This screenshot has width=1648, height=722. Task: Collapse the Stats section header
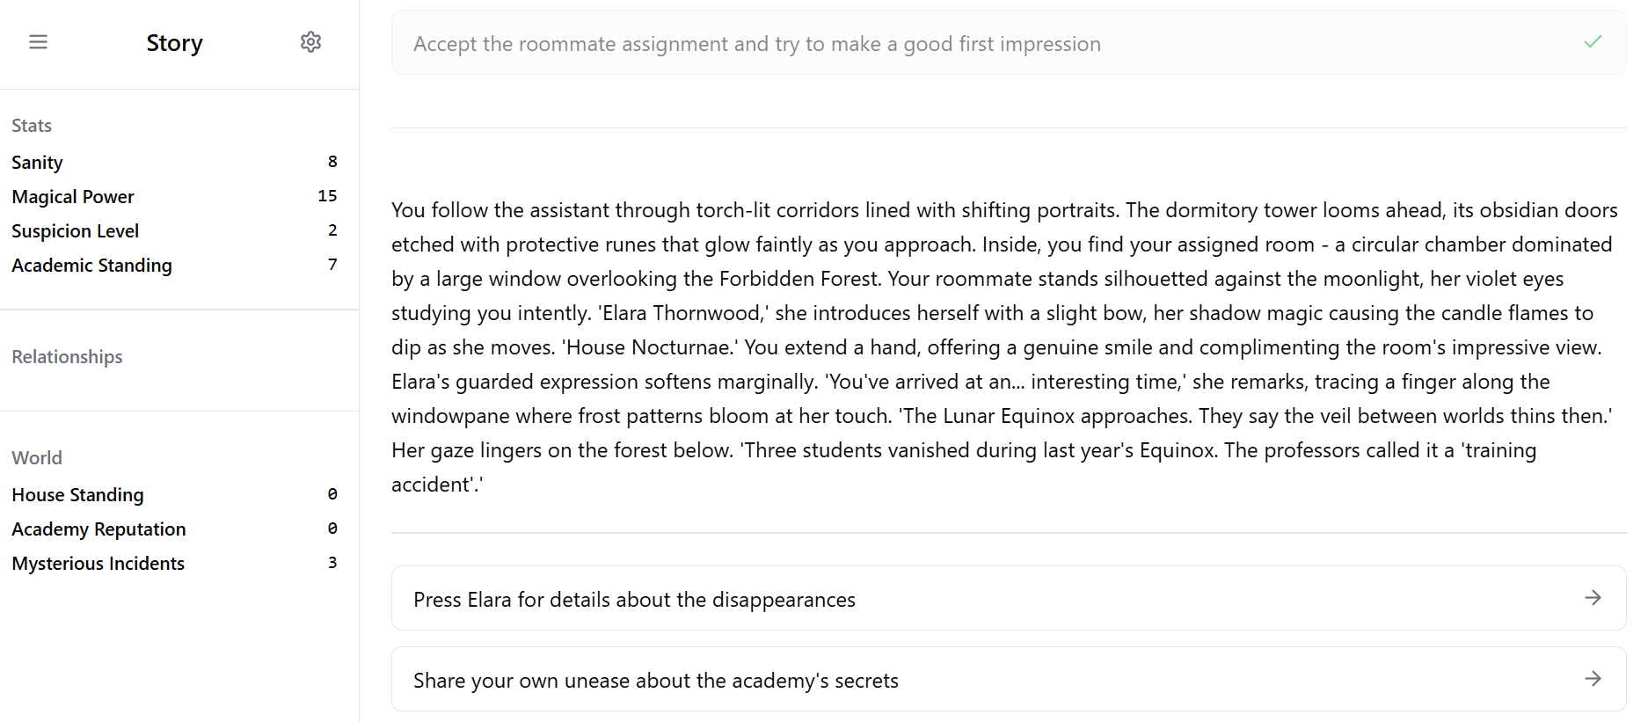(x=32, y=125)
